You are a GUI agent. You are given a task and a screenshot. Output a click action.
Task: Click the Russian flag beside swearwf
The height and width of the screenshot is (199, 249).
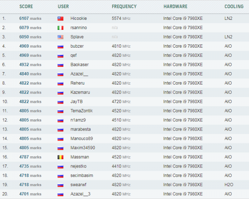coord(60,184)
